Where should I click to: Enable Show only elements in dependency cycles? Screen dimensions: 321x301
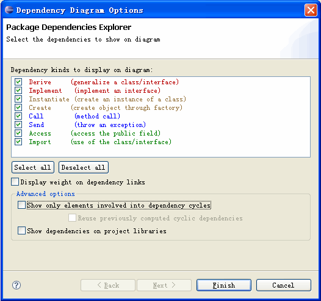pos(21,205)
